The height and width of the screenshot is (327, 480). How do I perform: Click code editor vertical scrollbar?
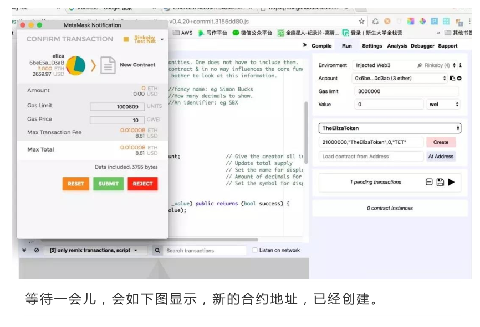coord(306,133)
